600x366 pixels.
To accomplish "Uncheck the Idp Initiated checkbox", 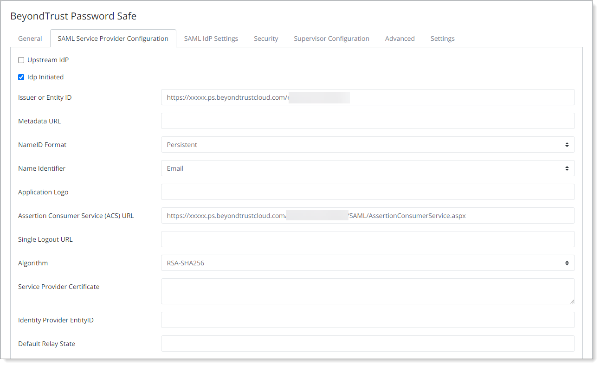I will 21,77.
